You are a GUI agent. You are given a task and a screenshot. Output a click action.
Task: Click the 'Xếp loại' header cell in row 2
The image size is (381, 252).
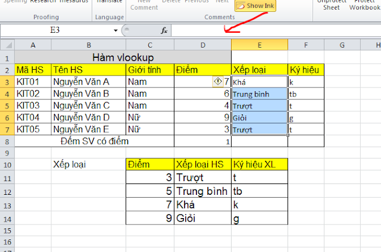pos(260,70)
